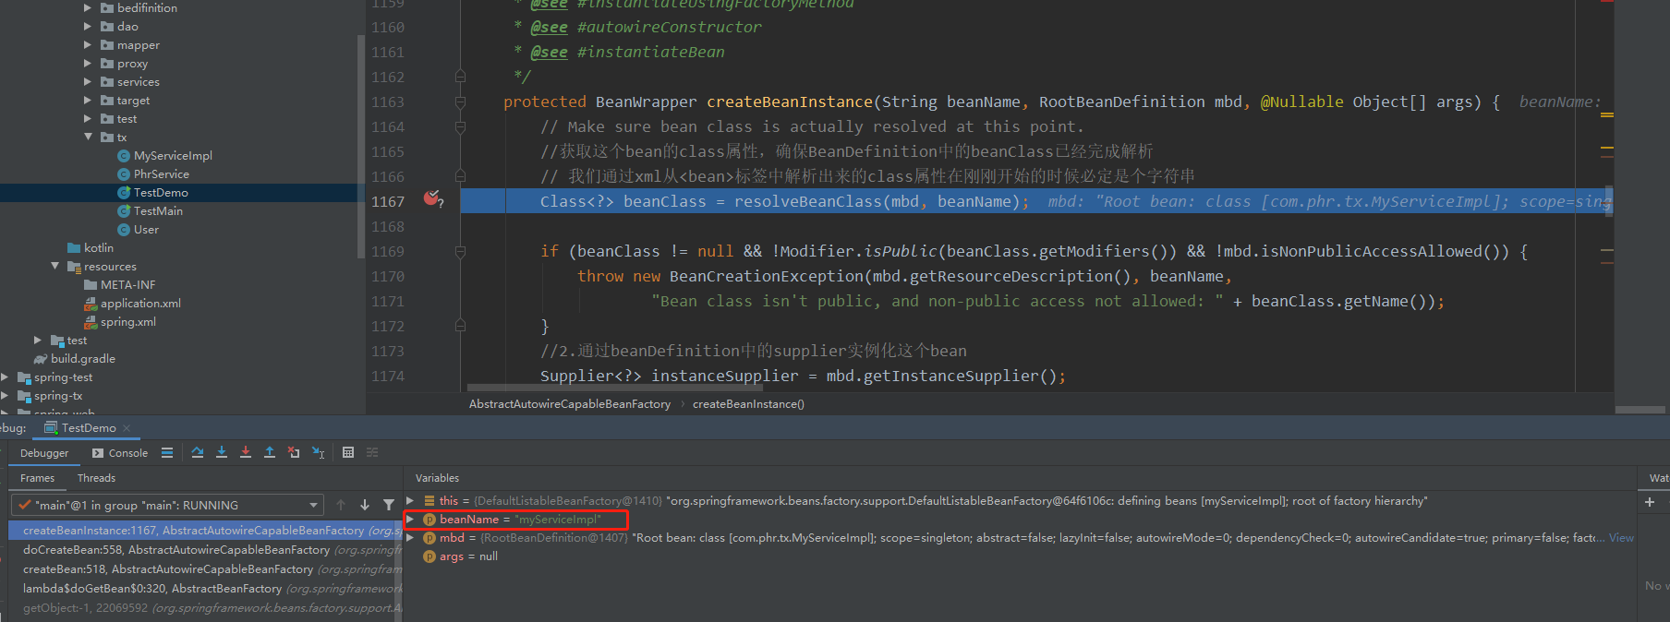The height and width of the screenshot is (622, 1670).
Task: Select the kotlin folder
Action: [x=99, y=247]
